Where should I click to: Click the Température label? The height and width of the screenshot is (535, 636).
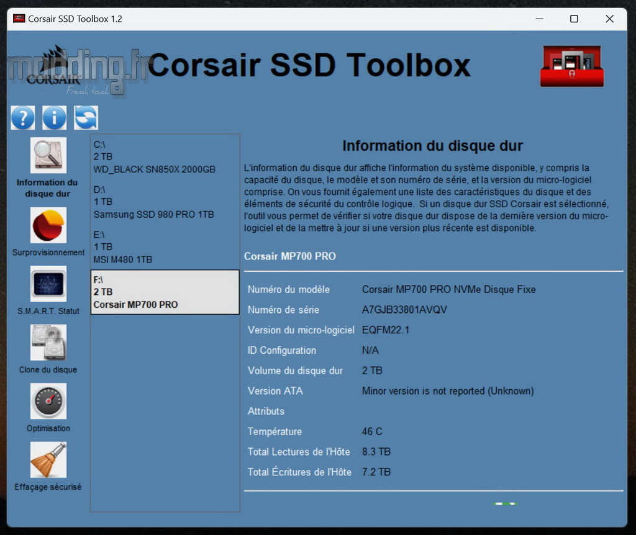[275, 431]
